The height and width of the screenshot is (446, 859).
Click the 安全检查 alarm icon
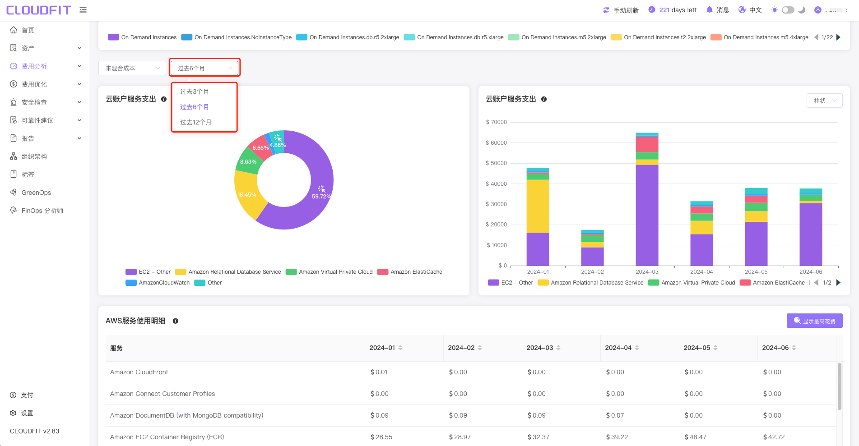(14, 102)
